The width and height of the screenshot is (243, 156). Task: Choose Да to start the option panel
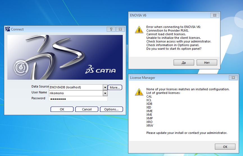tap(184, 62)
